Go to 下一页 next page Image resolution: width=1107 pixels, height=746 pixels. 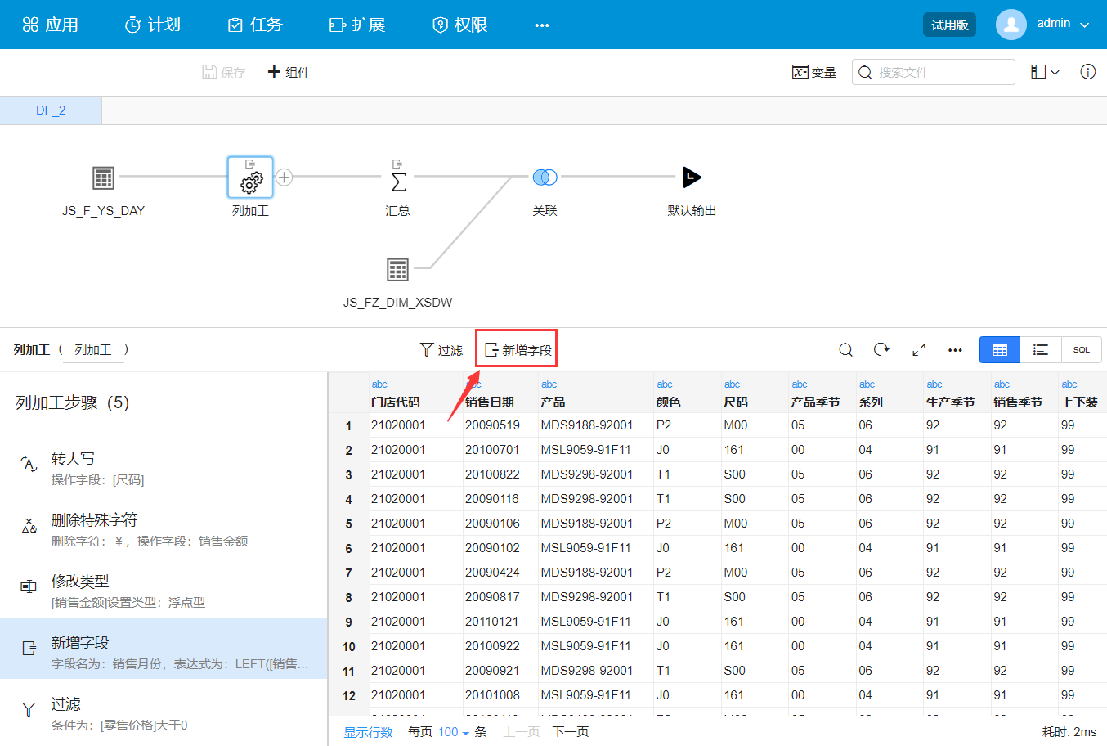pos(571,731)
